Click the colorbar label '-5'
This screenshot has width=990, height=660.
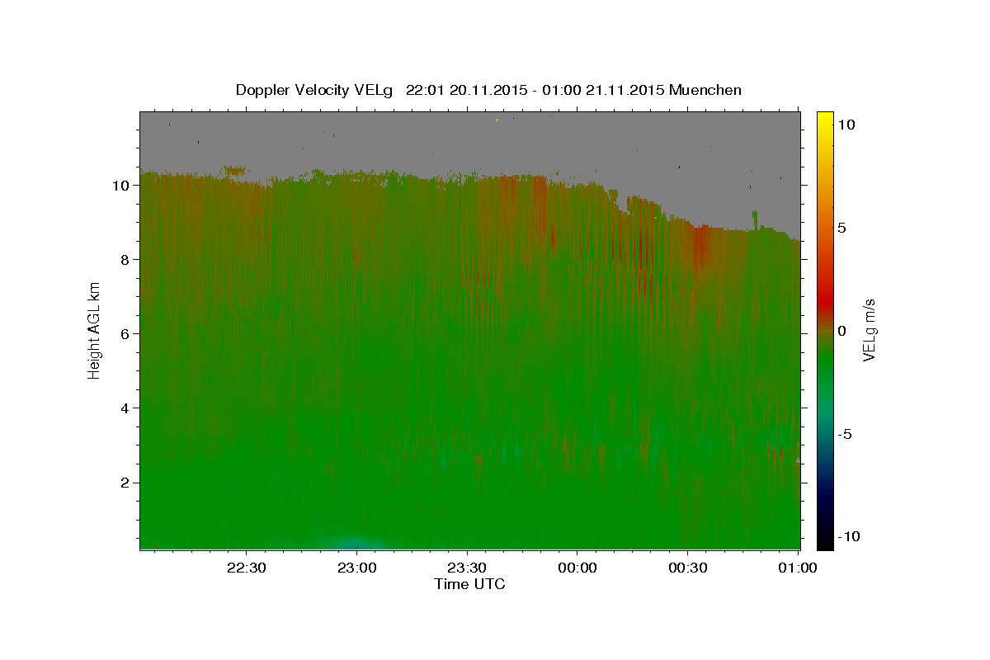(845, 434)
